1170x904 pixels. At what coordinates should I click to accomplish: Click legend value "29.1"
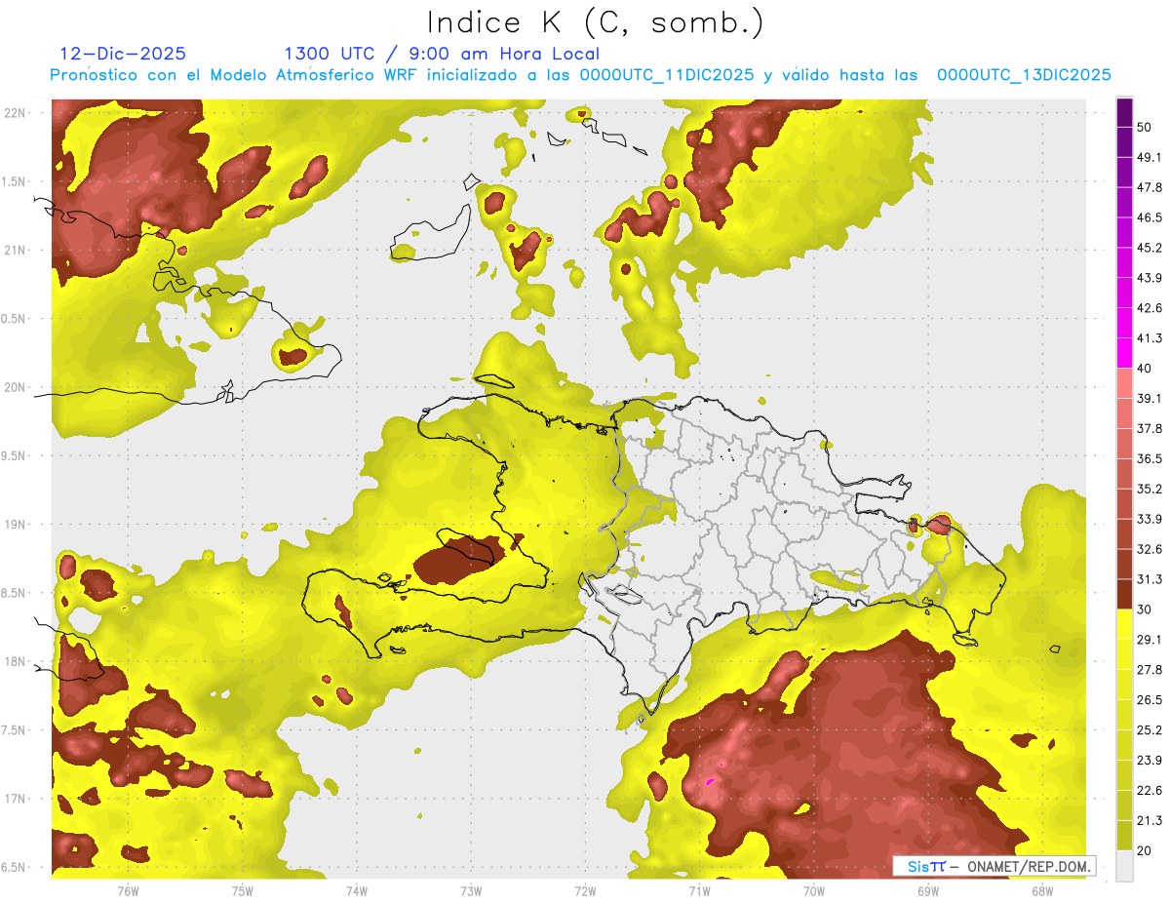1150,640
